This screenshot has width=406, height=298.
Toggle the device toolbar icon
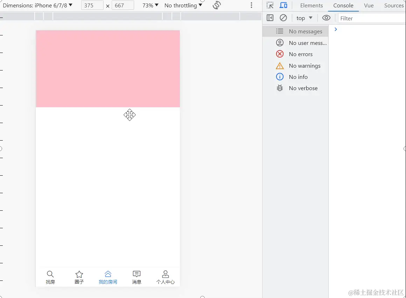point(283,6)
